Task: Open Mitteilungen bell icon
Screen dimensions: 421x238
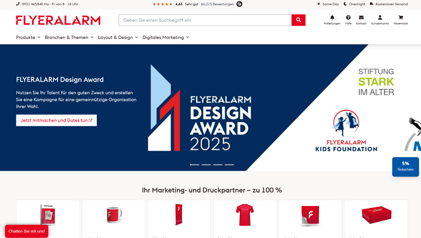Action: 332,17
